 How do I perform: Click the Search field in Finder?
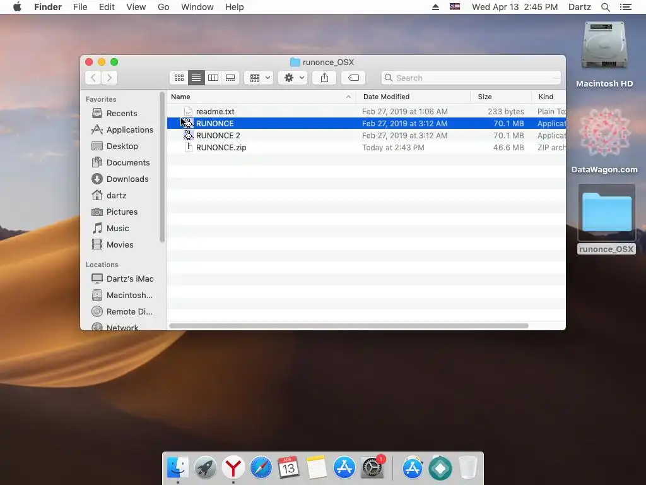tap(471, 78)
